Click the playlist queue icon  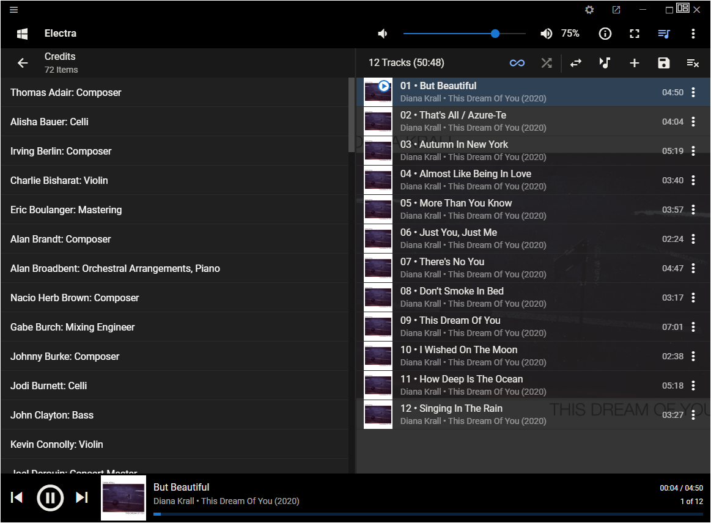664,34
